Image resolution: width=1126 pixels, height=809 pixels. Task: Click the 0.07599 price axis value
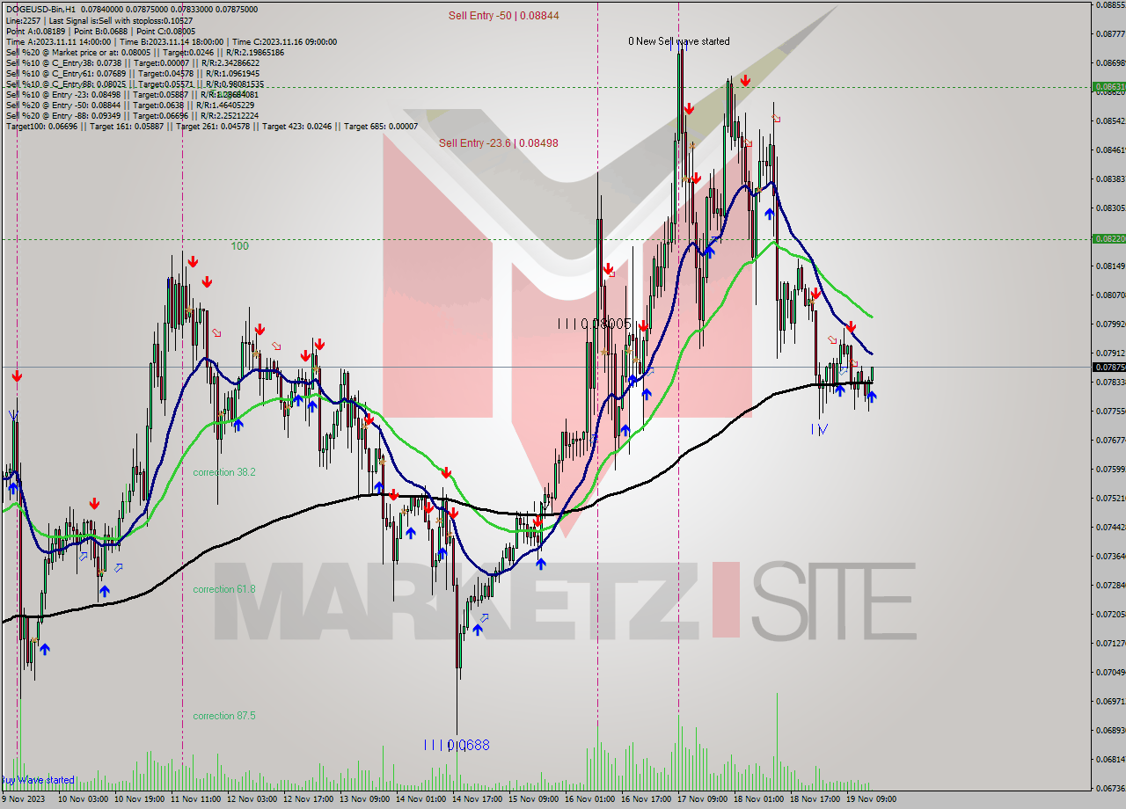(x=1109, y=469)
